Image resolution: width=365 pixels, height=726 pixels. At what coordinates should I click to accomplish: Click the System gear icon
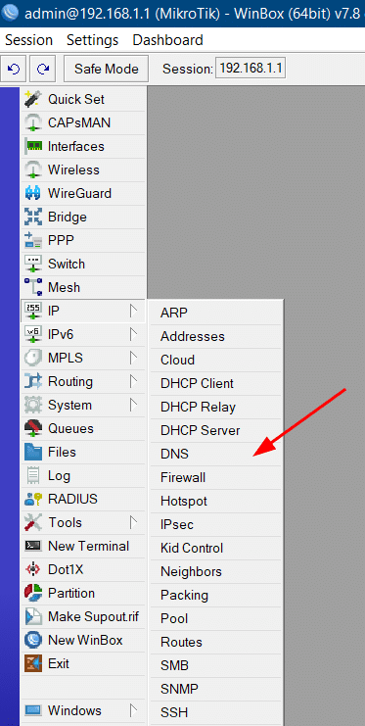coord(33,406)
